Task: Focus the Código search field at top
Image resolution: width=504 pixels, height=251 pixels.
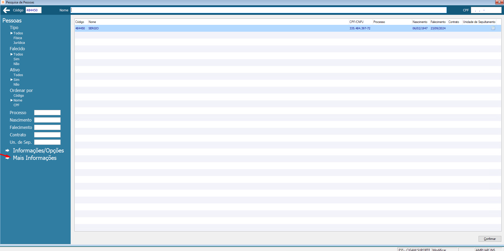Action: [33, 10]
